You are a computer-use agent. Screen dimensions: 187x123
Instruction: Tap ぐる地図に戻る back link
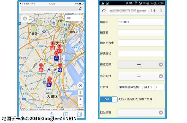pyautogui.click(x=28, y=4)
